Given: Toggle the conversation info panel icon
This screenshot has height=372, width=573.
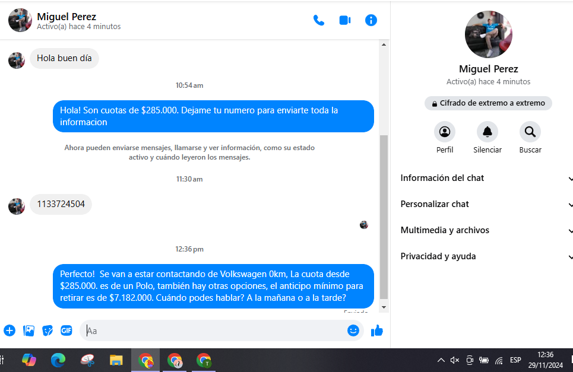Looking at the screenshot, I should (371, 20).
